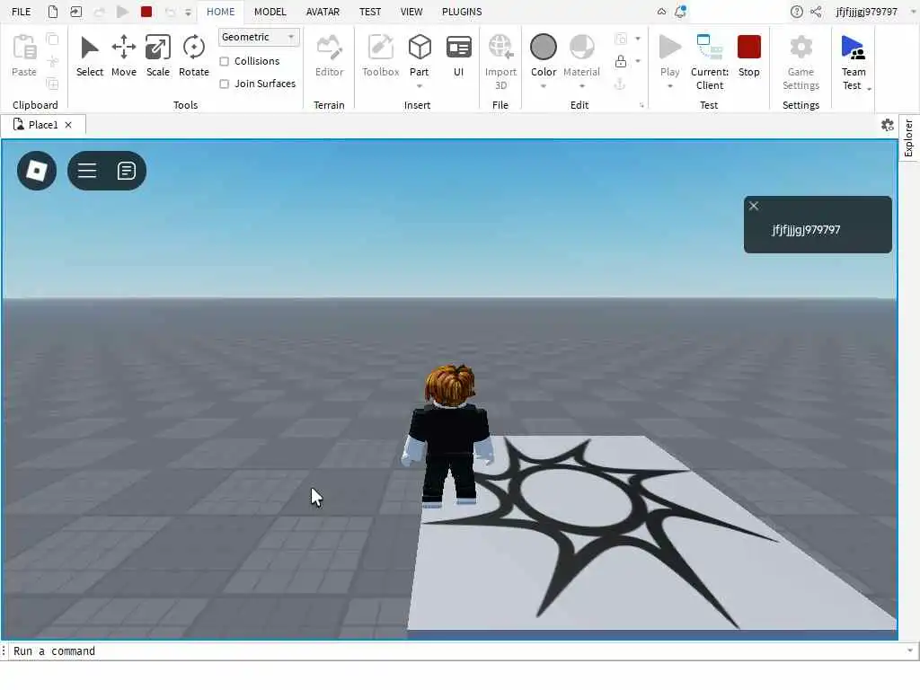Open the notifications bell icon
This screenshot has height=690, width=920.
tap(681, 12)
